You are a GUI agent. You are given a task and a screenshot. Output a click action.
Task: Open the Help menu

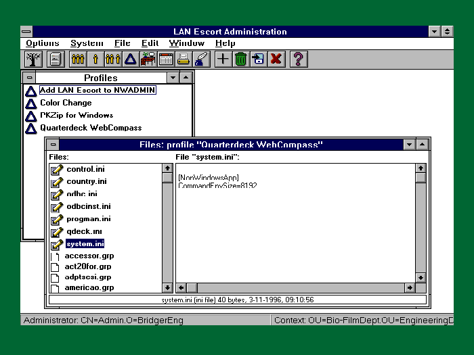[x=225, y=43]
